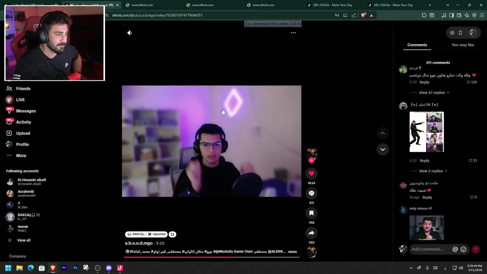
Task: Share the video using the arrow icon
Action: pyautogui.click(x=311, y=233)
